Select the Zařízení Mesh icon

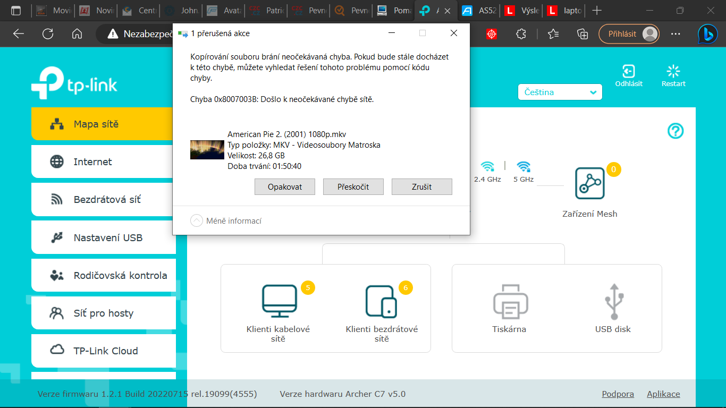pyautogui.click(x=590, y=183)
